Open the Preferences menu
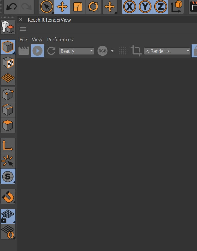Viewport: 197px width, 251px height. click(x=60, y=39)
